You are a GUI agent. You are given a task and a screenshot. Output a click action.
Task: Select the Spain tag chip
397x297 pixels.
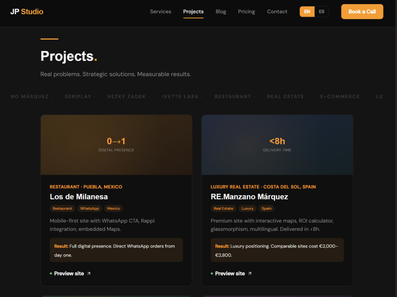(x=267, y=208)
